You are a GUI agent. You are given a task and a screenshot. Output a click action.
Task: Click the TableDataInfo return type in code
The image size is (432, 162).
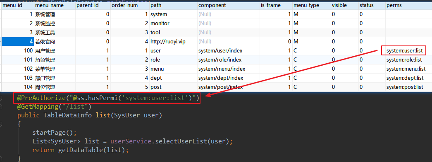click(x=67, y=115)
